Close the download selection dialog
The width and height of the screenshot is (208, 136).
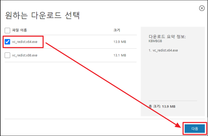(x=202, y=8)
